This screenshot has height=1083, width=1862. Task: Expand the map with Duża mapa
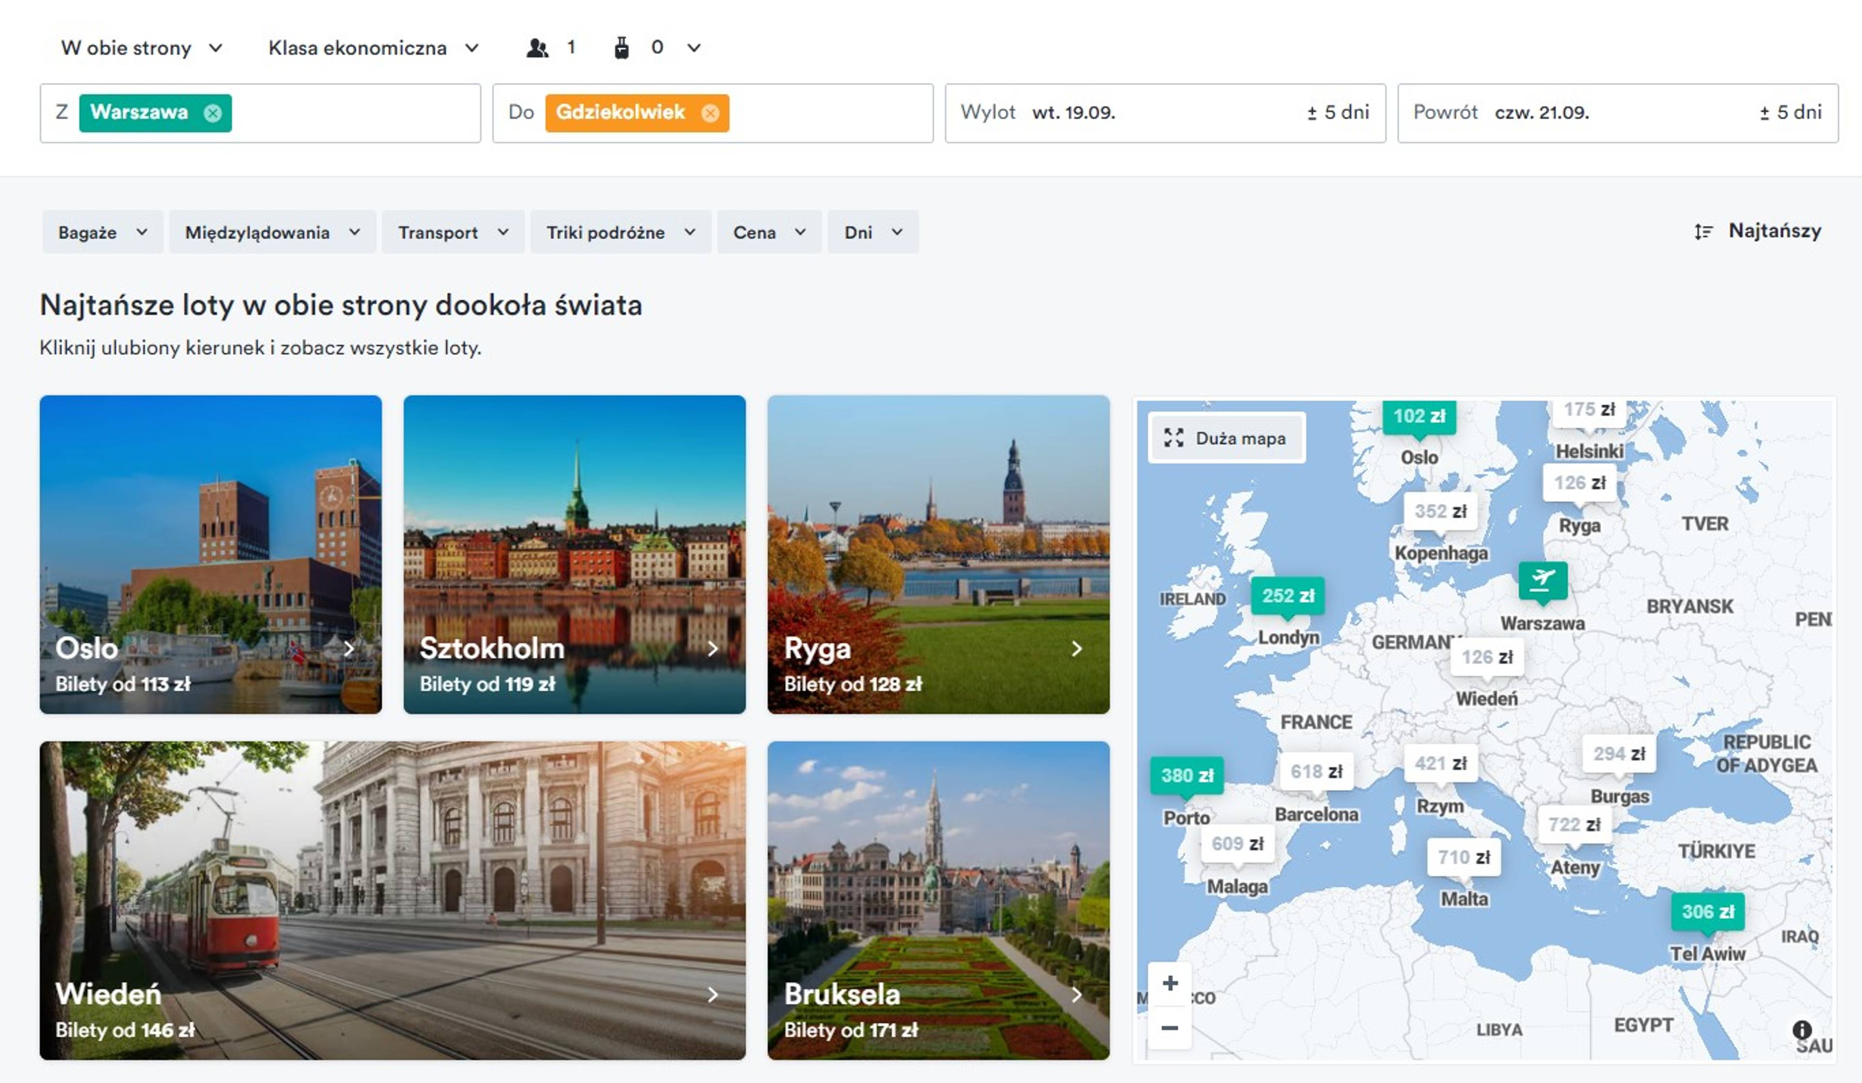pyautogui.click(x=1226, y=438)
